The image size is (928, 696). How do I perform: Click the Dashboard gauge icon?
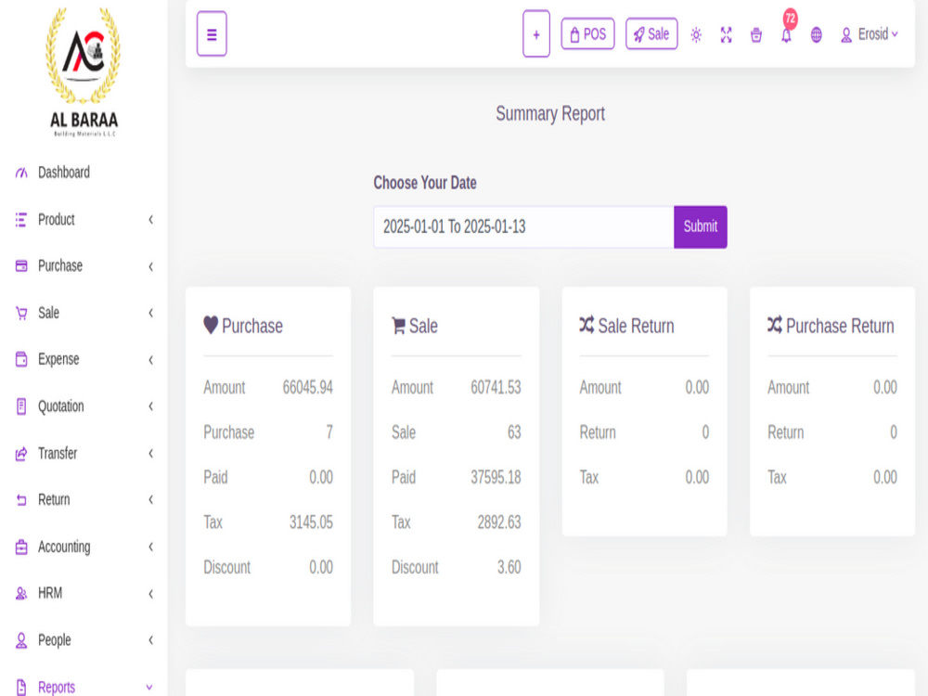coord(21,173)
